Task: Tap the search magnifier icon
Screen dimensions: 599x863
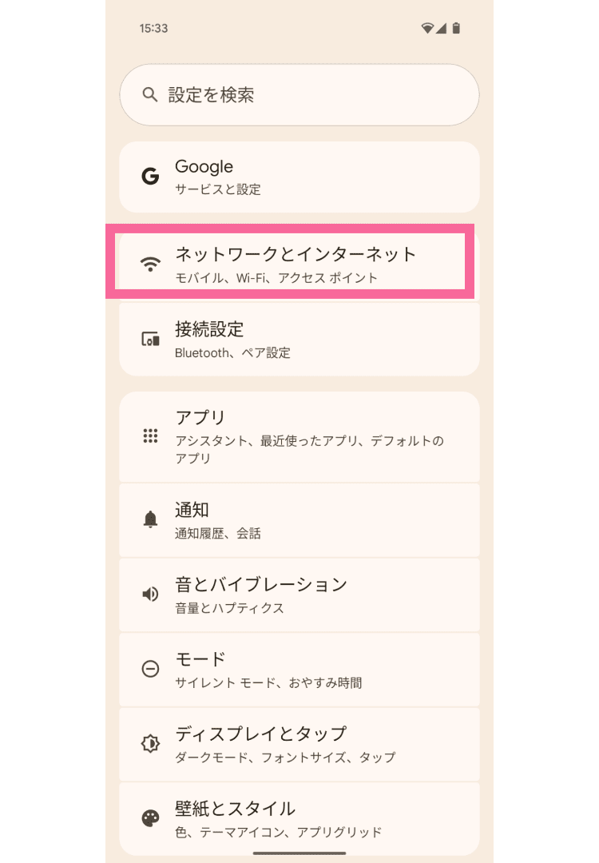Action: [149, 95]
